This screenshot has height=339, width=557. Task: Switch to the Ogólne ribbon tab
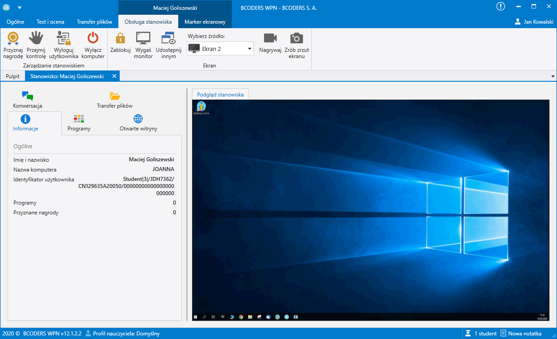16,21
